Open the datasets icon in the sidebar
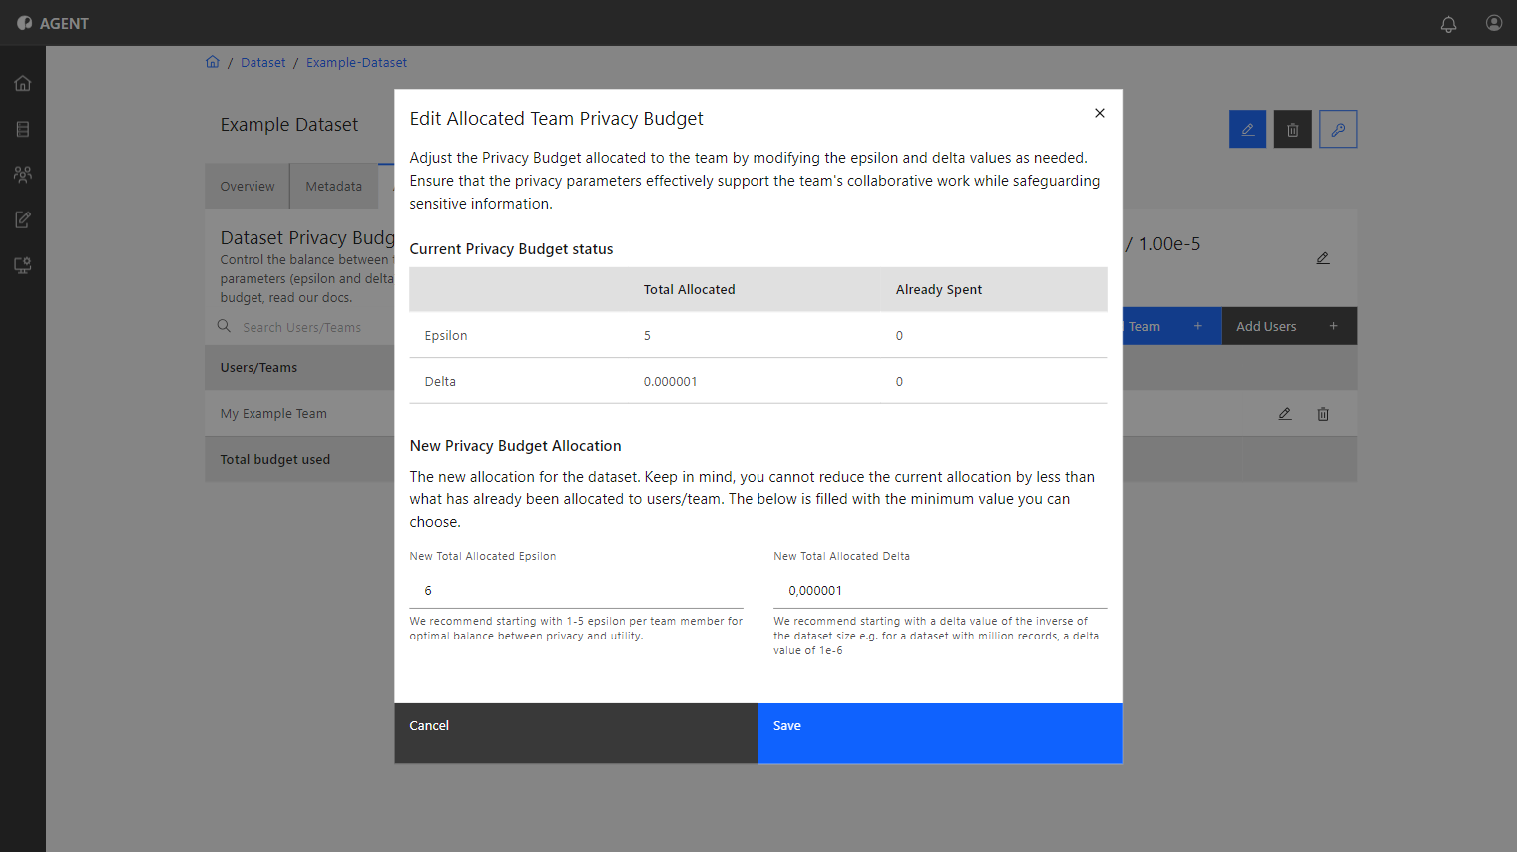Image resolution: width=1517 pixels, height=852 pixels. click(x=23, y=129)
